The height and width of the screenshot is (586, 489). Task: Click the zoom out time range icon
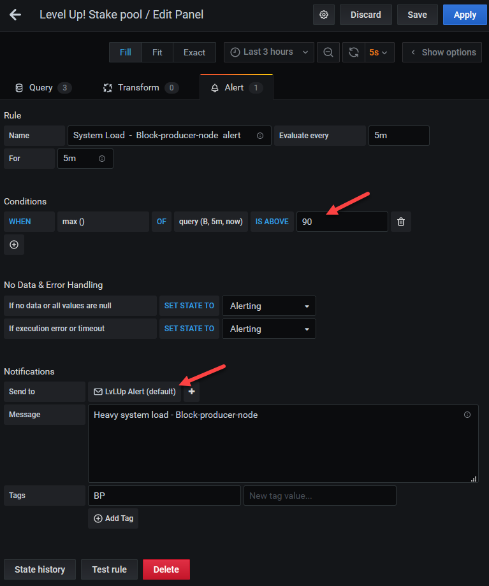click(x=328, y=52)
